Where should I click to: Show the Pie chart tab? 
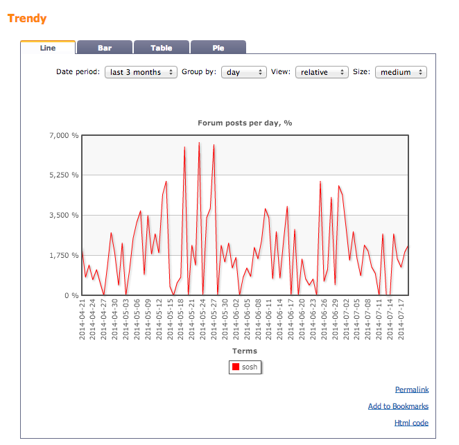pos(218,48)
